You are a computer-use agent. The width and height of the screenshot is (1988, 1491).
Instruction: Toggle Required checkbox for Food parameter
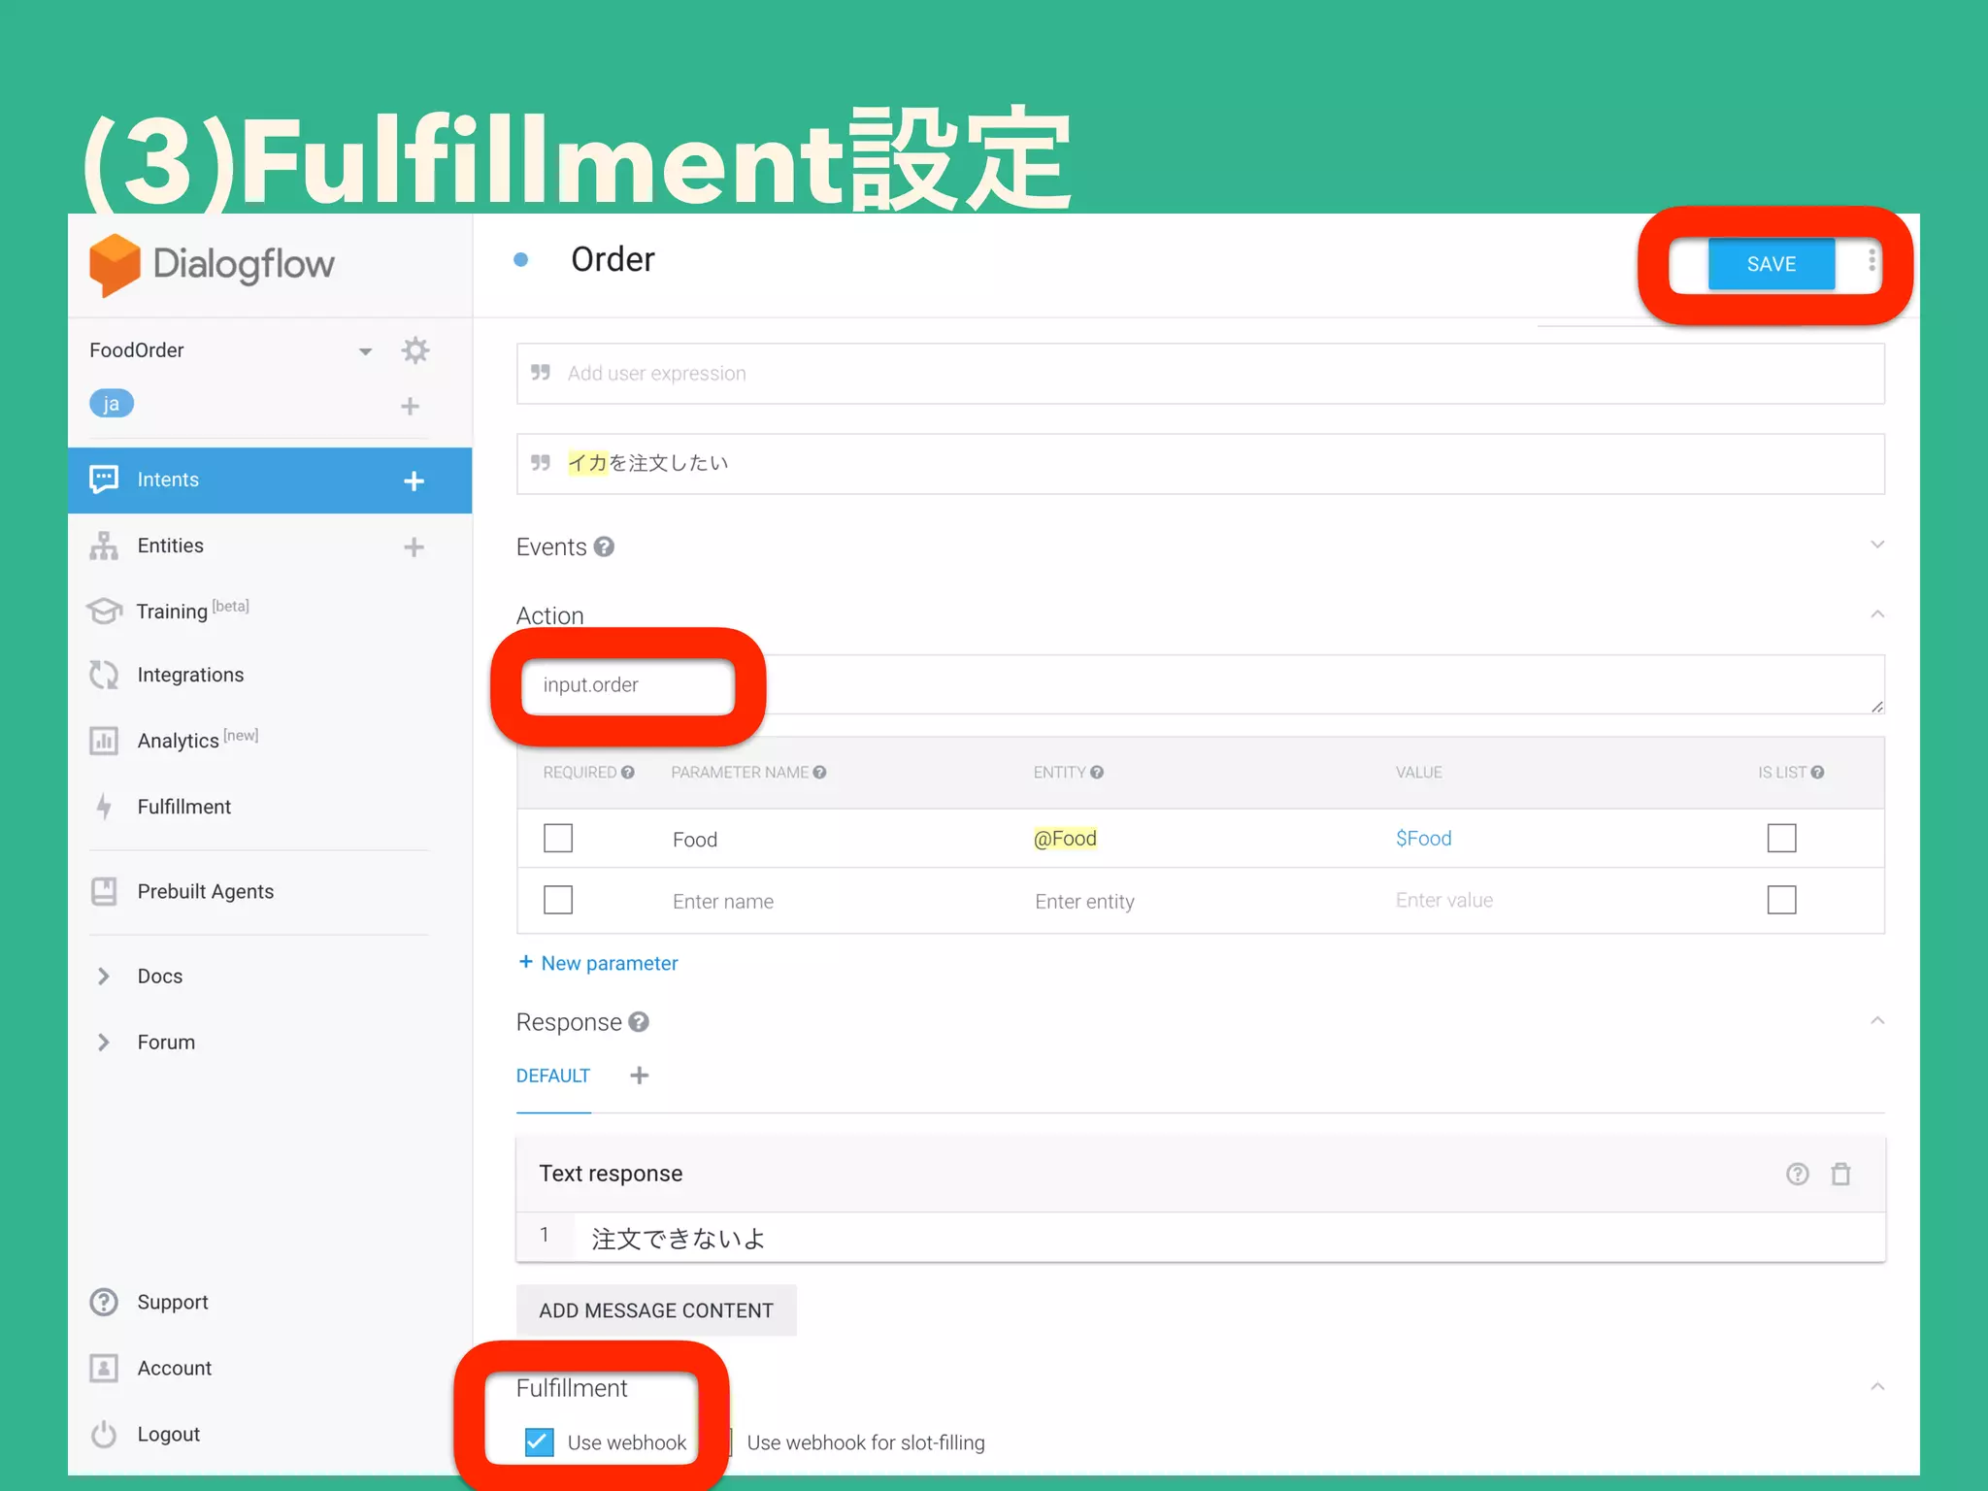[x=558, y=838]
